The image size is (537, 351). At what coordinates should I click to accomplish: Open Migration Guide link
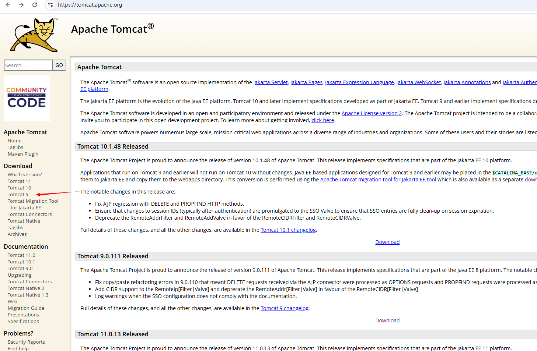(x=26, y=308)
